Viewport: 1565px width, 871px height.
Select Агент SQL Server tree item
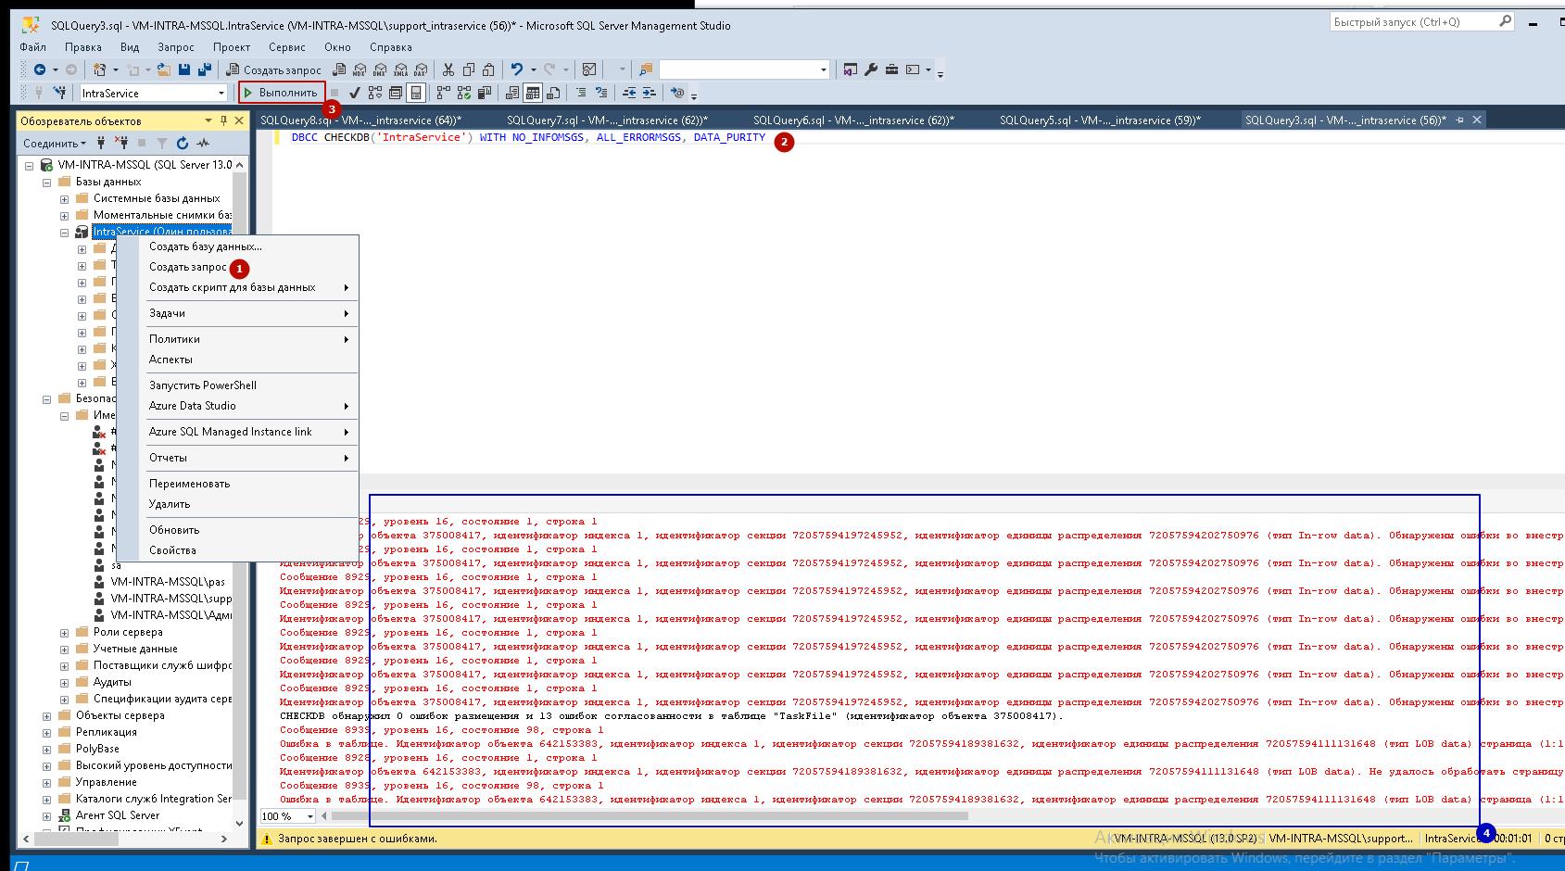coord(118,815)
